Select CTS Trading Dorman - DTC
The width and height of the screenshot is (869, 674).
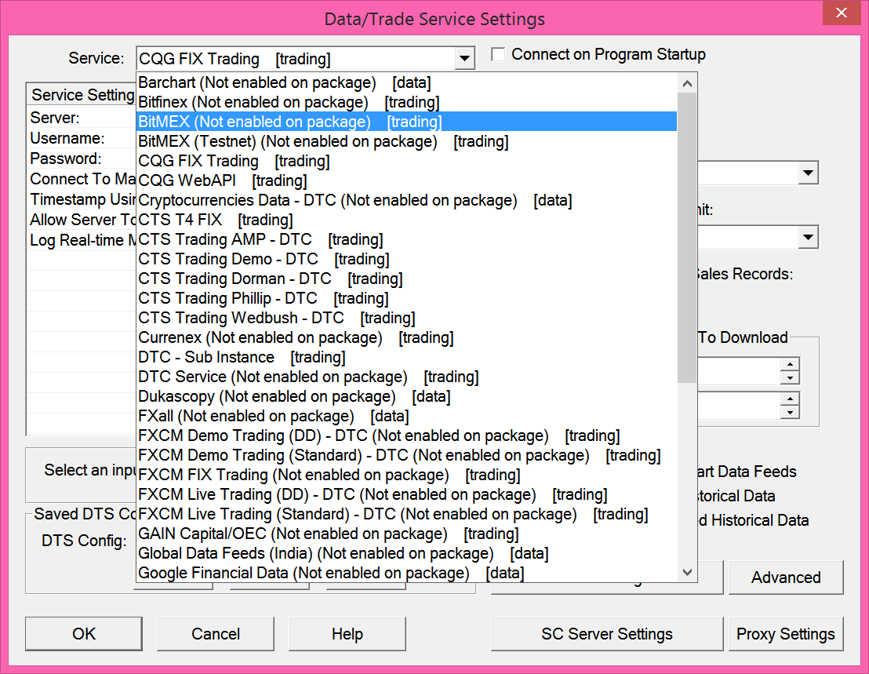[x=406, y=279]
